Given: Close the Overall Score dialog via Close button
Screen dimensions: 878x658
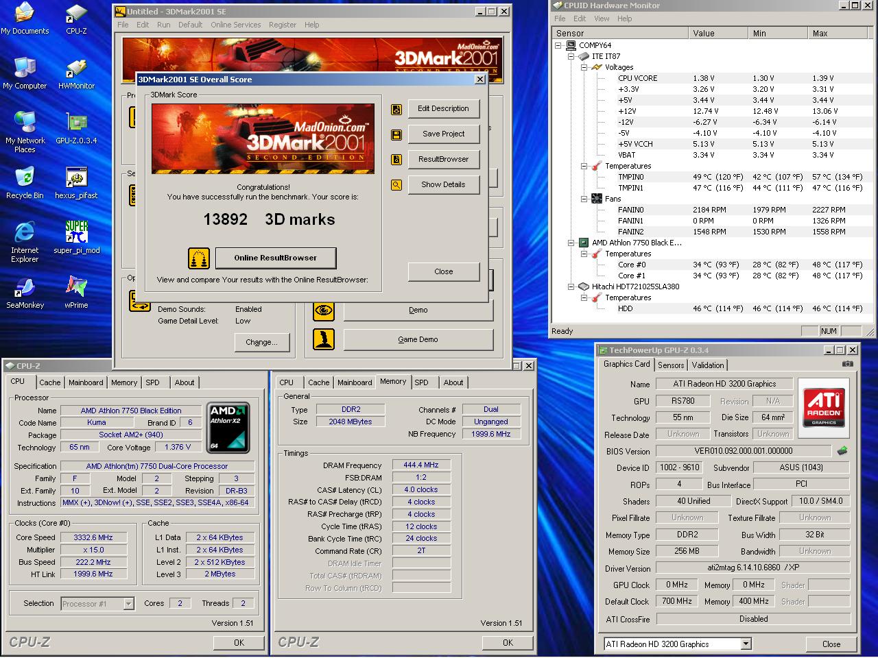Looking at the screenshot, I should click(443, 271).
